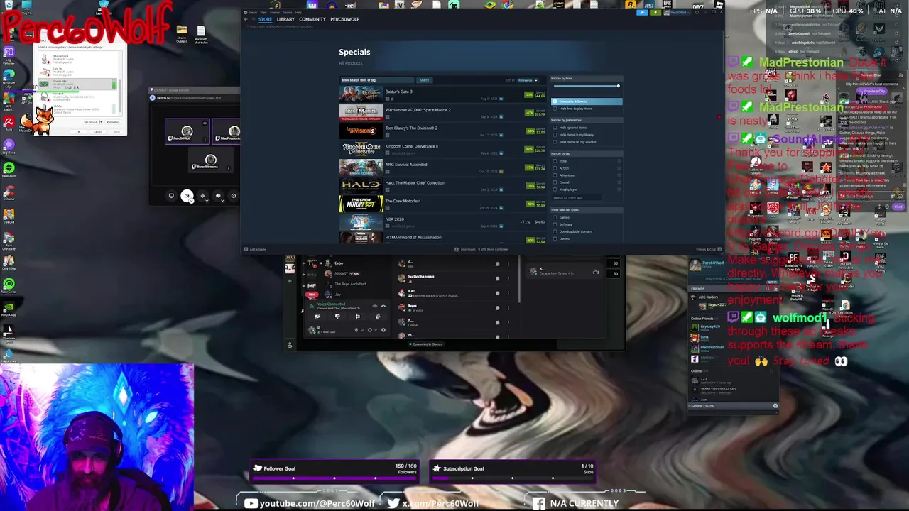Deafen headphones in Discord user panel
This screenshot has width=909, height=511.
[x=370, y=330]
